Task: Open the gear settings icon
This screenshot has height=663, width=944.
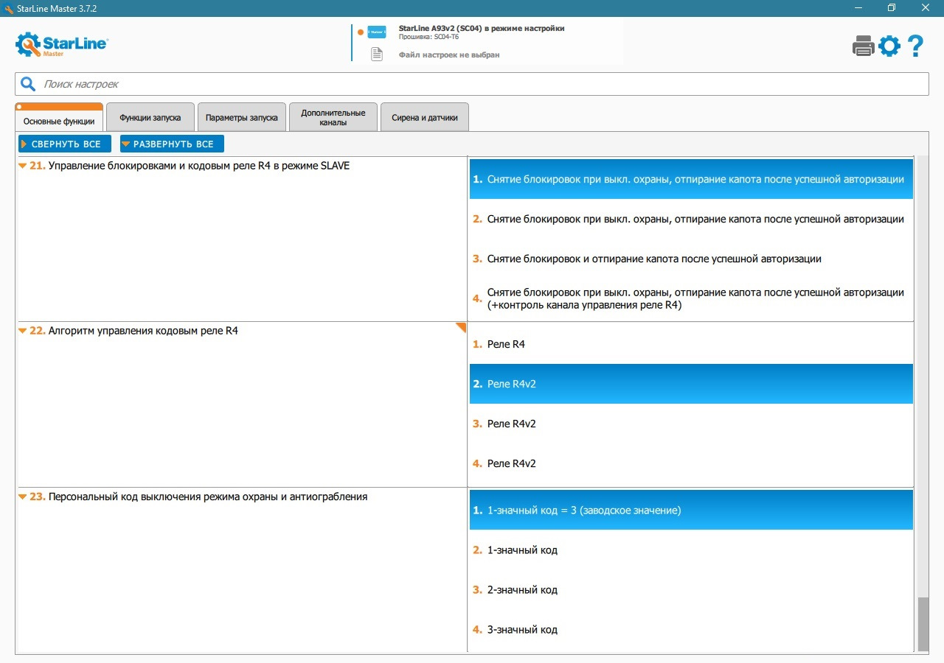Action: [889, 46]
